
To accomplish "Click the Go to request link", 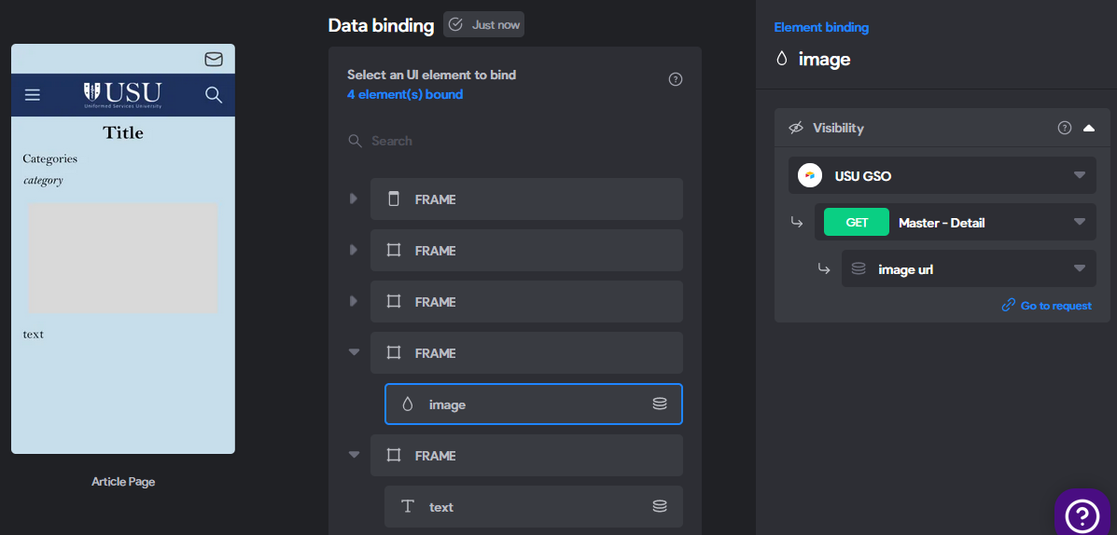I will [x=1055, y=305].
